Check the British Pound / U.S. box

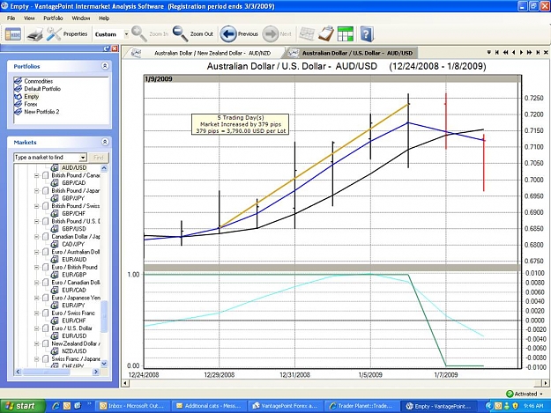click(x=45, y=221)
